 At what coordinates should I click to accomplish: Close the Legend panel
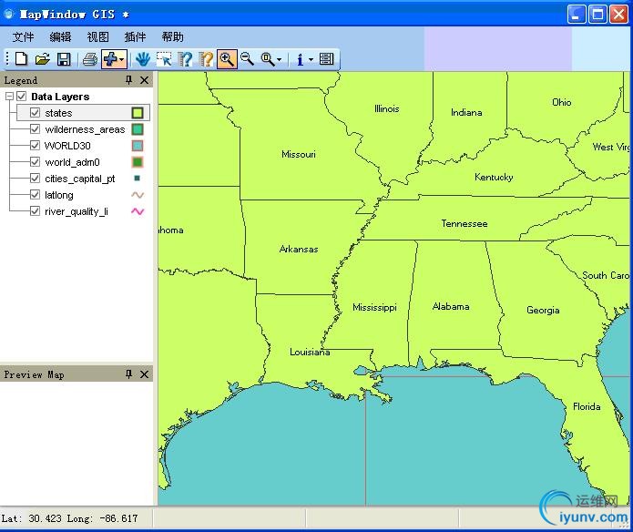[x=145, y=80]
